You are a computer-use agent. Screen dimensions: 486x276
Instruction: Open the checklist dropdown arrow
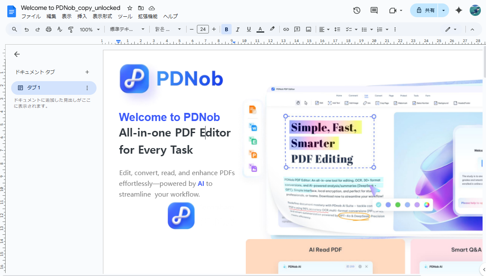pos(356,30)
